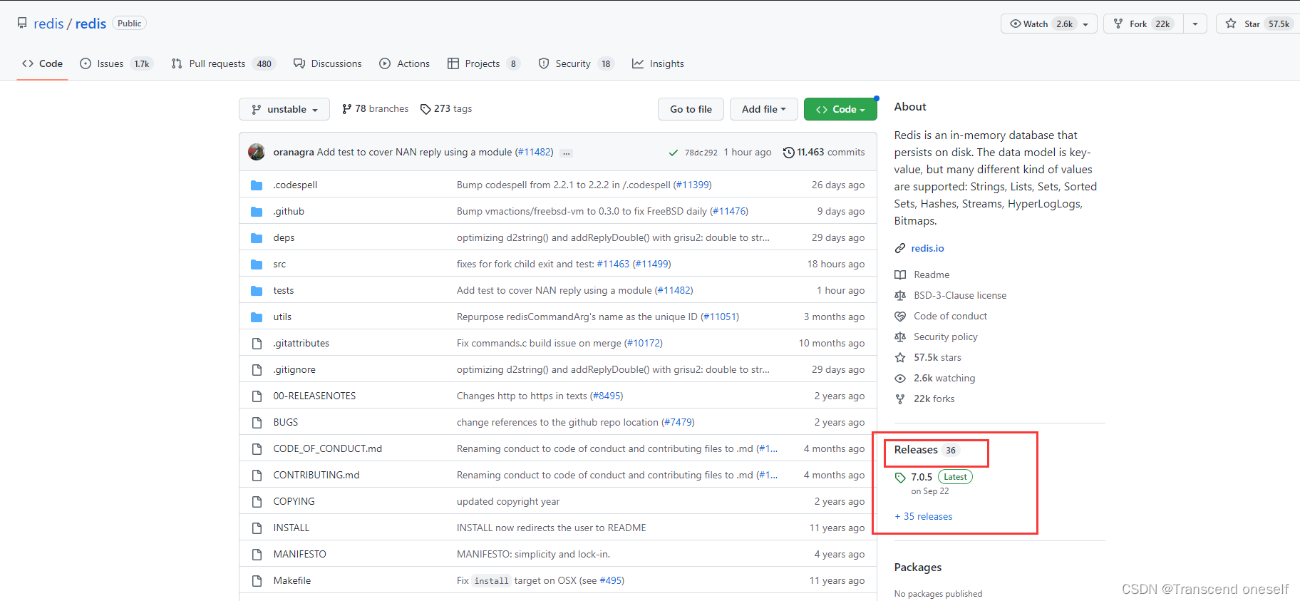Click the tag icon beside 273 tags
Image resolution: width=1300 pixels, height=601 pixels.
click(425, 109)
